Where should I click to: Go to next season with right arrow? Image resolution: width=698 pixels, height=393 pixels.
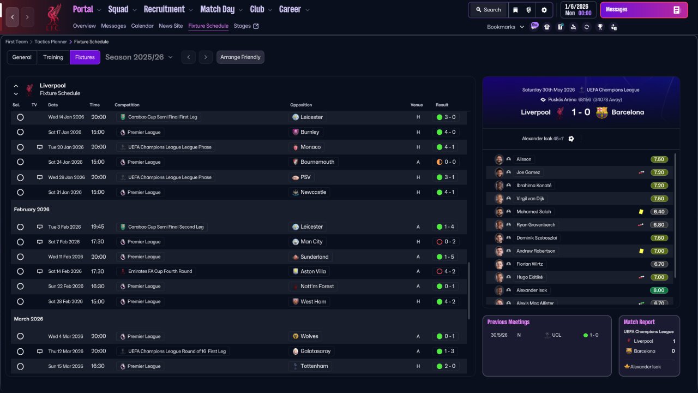pyautogui.click(x=206, y=57)
